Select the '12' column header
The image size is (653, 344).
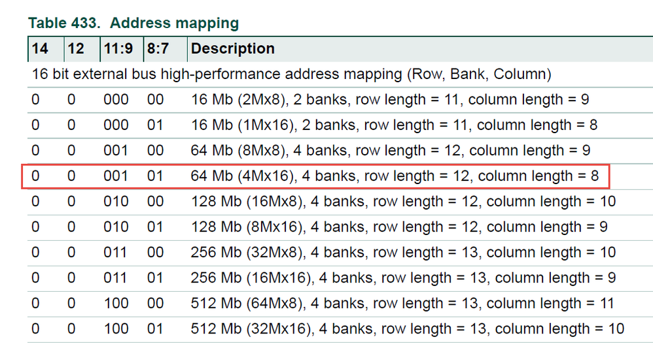75,49
